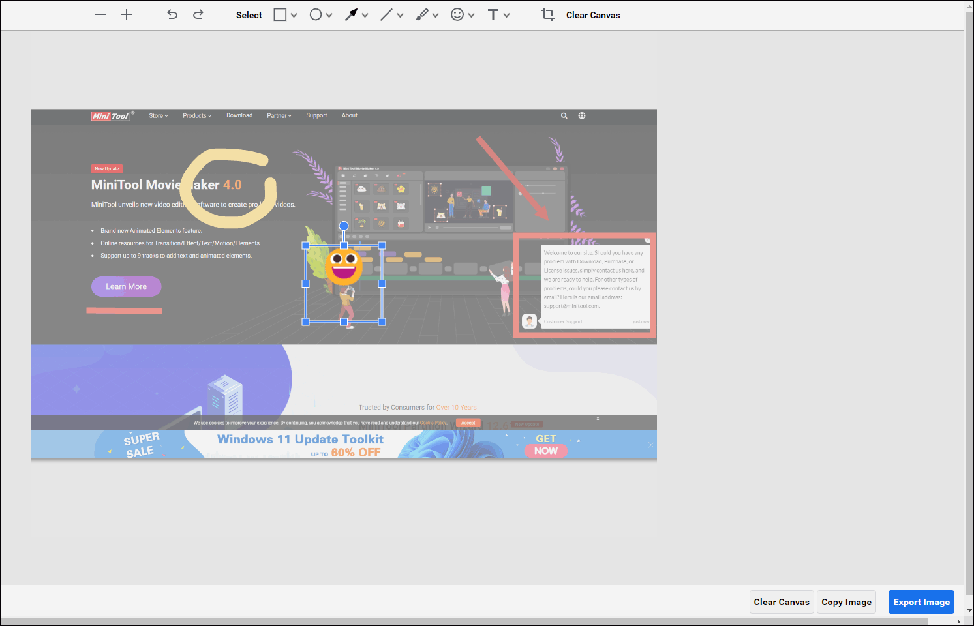Expand the Text tool options dropdown
Screen dimensions: 974x626
coord(507,14)
